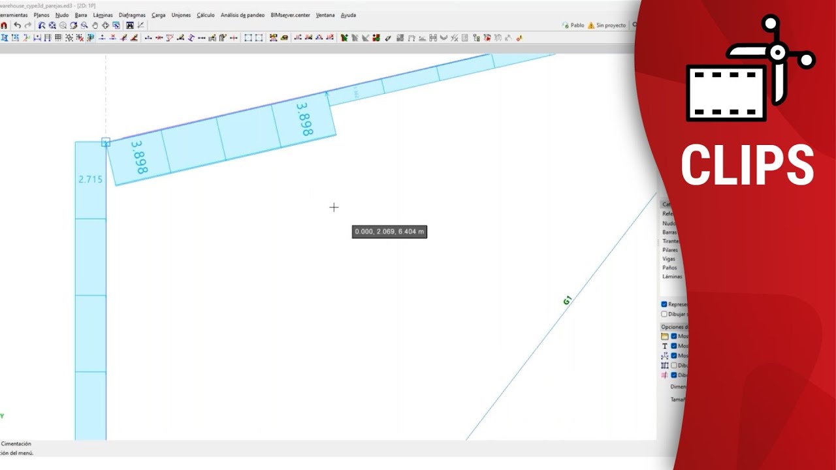Select Vigas in the category list
The image size is (836, 470).
click(x=669, y=258)
